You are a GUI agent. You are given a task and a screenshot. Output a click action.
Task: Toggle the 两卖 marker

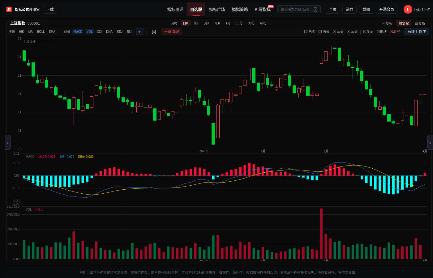310,32
